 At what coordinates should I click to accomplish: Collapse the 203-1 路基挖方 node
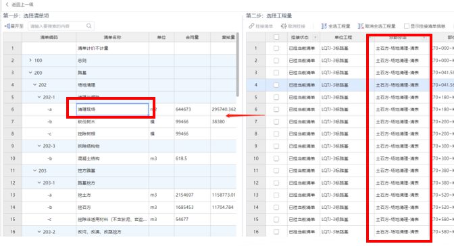coord(39,183)
